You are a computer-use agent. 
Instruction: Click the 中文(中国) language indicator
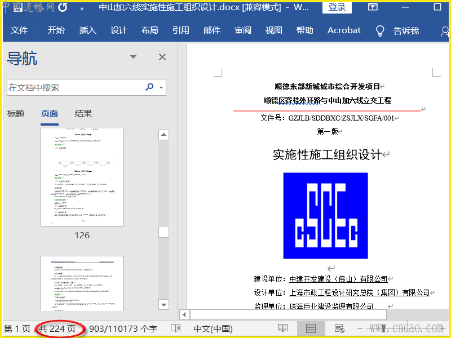[x=213, y=328]
